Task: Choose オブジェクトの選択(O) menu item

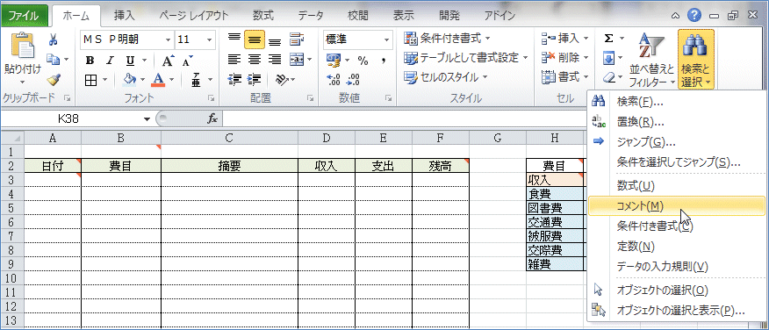Action: tap(676, 291)
